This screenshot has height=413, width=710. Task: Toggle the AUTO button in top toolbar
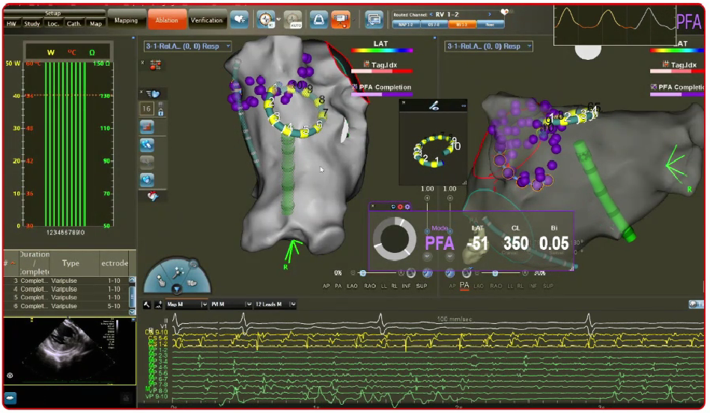click(x=293, y=19)
